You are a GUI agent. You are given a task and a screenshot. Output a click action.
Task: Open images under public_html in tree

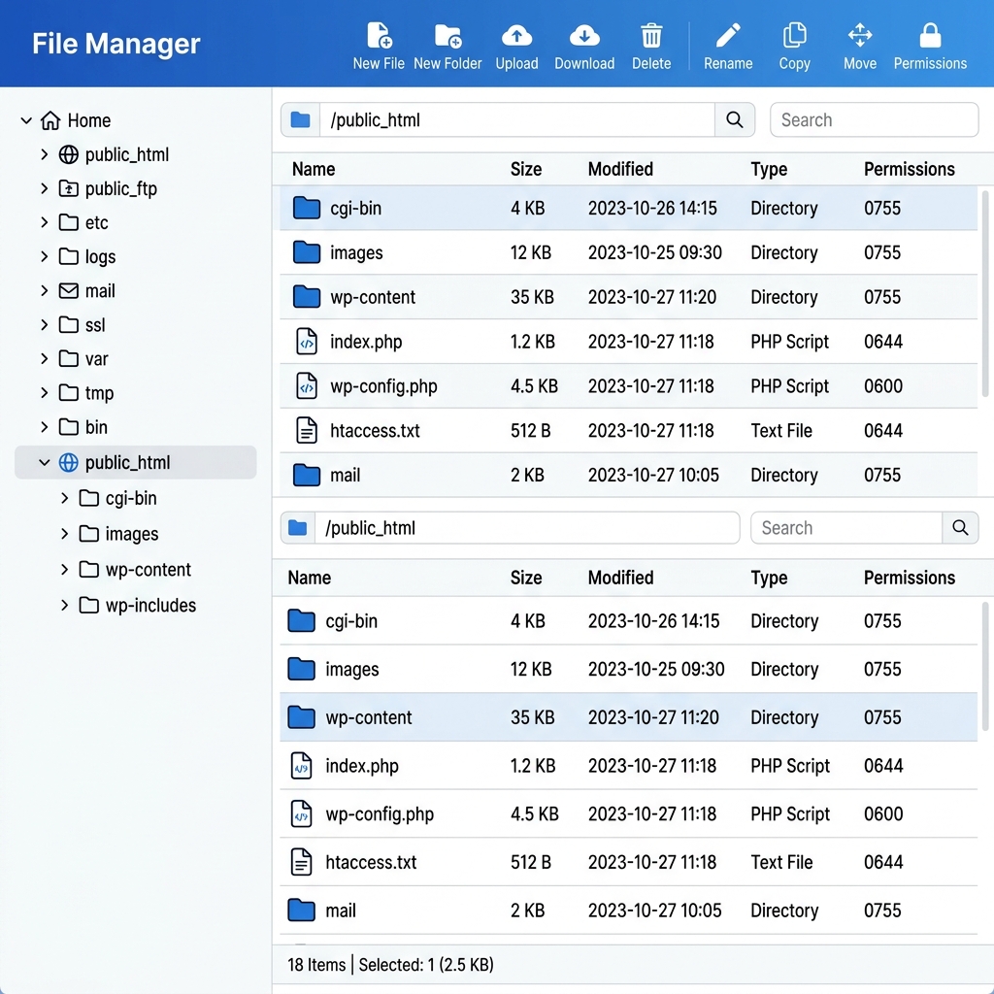(132, 535)
